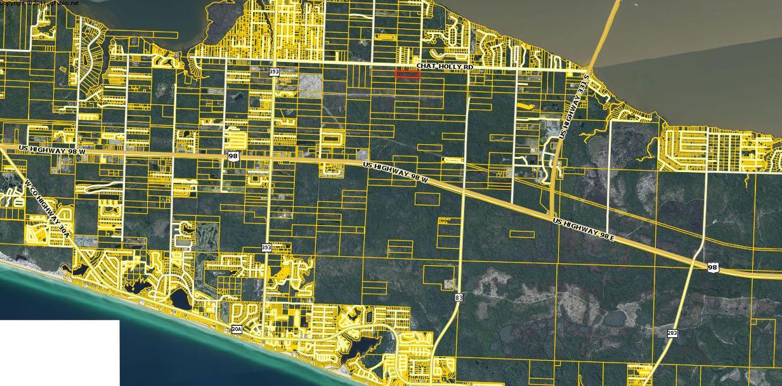
Task: Click the blank white box over the gulf
Action: (60, 352)
